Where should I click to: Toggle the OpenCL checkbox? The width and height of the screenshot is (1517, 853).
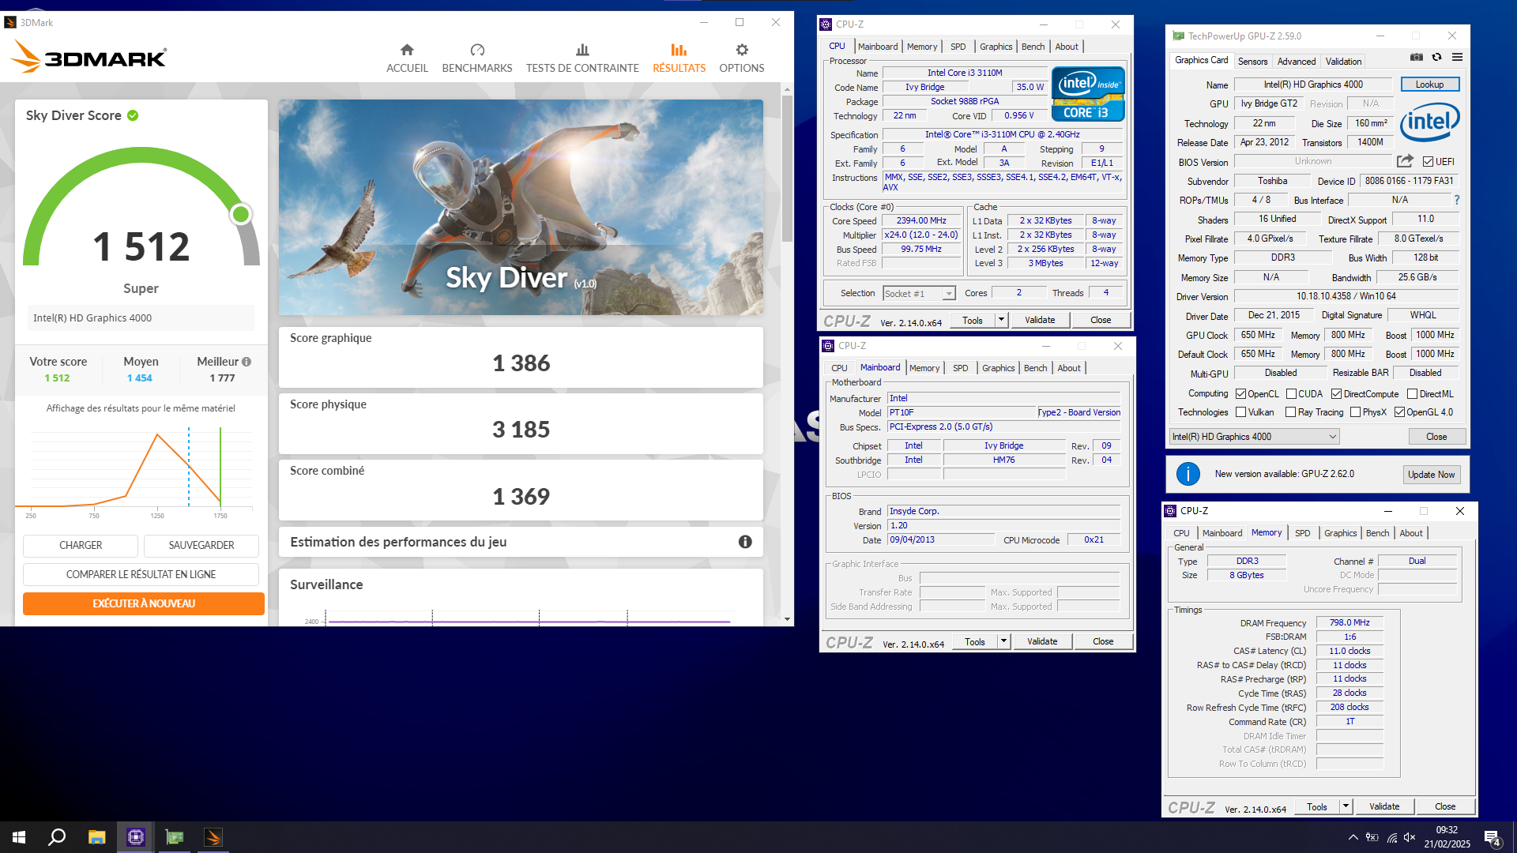point(1240,394)
